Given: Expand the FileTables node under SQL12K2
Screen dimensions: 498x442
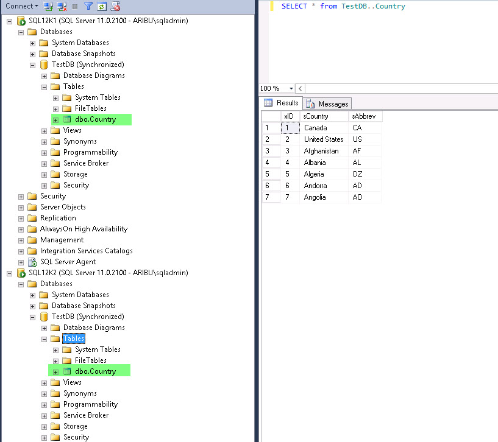Looking at the screenshot, I should tap(55, 360).
